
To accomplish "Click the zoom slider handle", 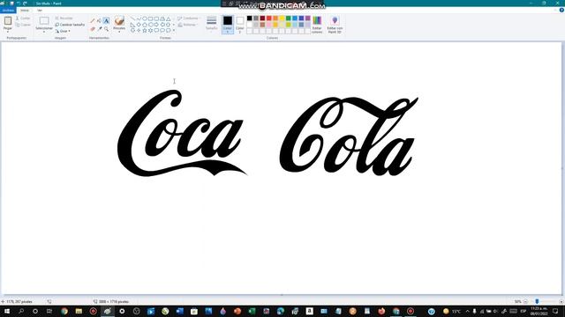I will [x=537, y=301].
